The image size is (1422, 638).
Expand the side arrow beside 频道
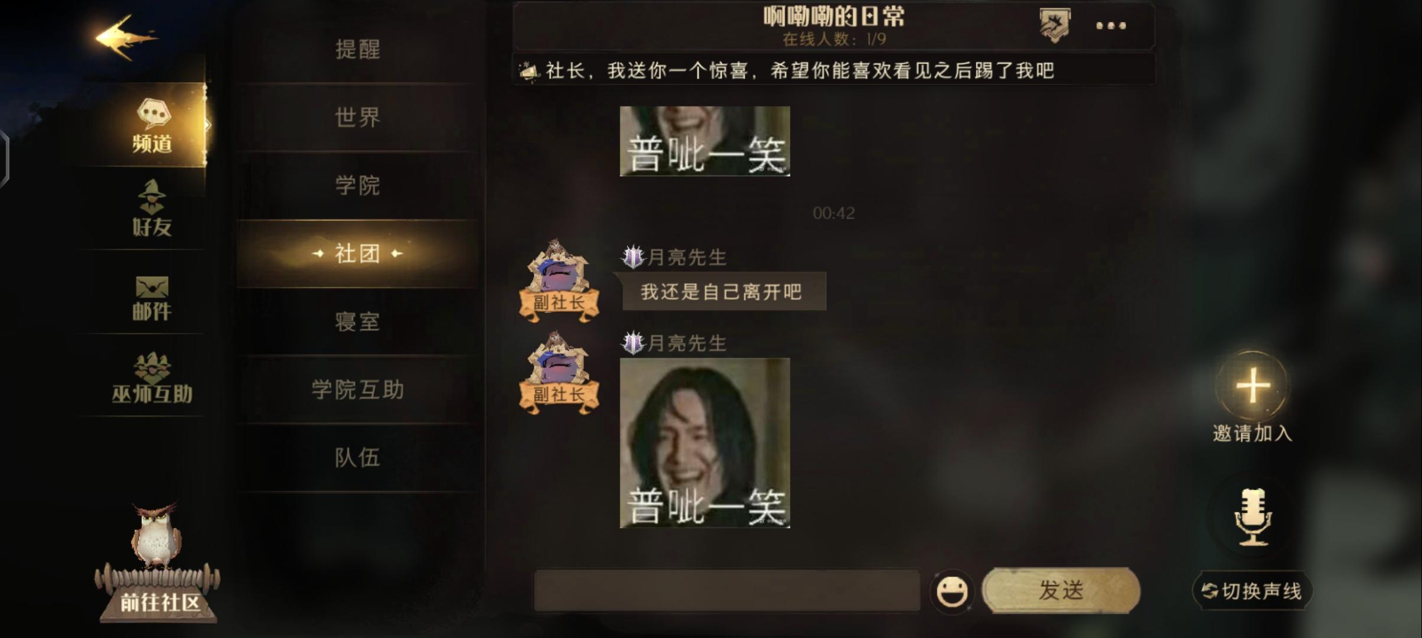tap(207, 125)
